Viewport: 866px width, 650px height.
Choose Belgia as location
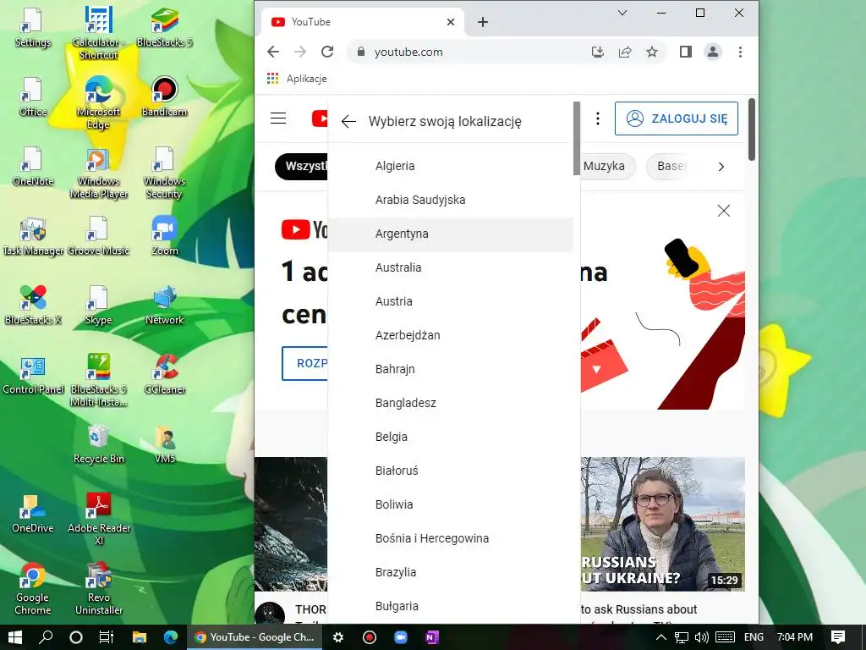451,437
